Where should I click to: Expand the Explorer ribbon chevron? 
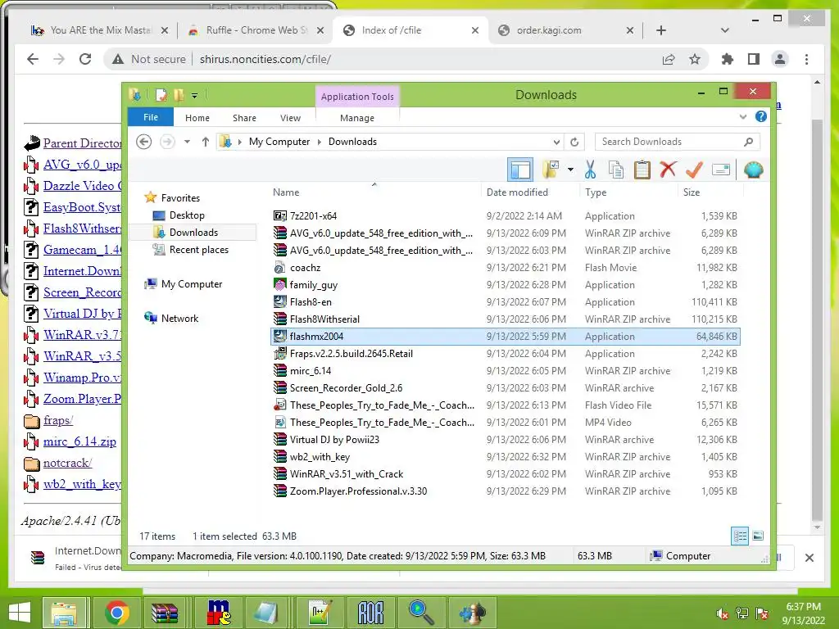point(742,116)
